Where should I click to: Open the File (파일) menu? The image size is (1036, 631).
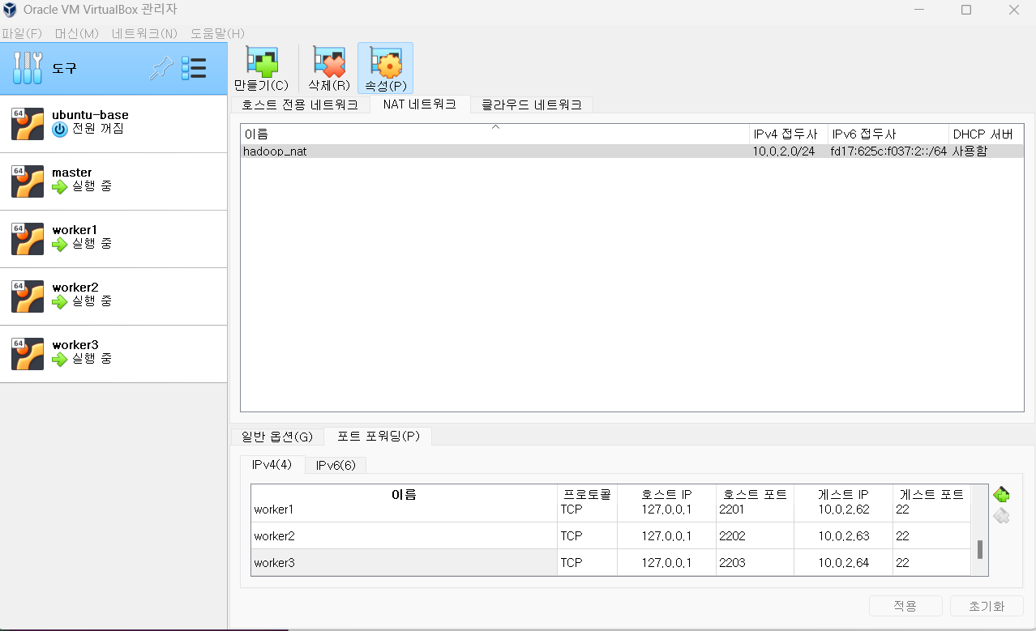click(x=22, y=33)
